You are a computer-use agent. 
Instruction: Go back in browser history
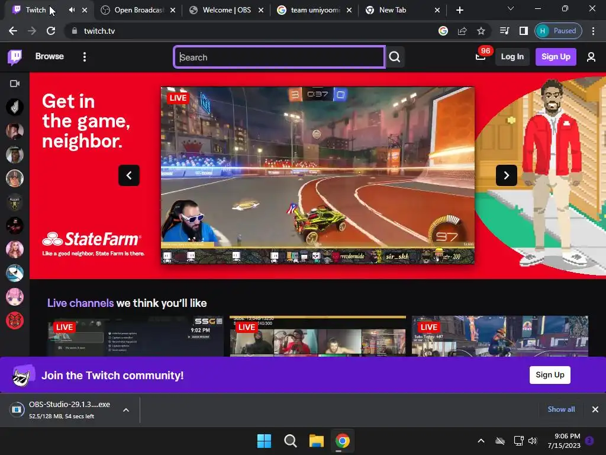pyautogui.click(x=13, y=31)
